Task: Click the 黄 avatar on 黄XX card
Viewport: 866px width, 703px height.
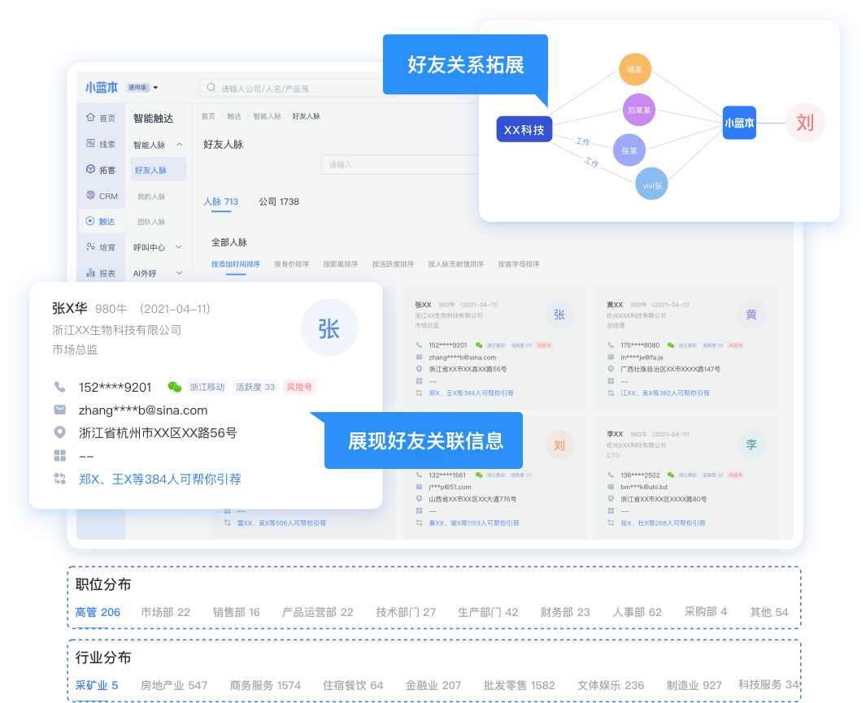Action: pyautogui.click(x=751, y=315)
